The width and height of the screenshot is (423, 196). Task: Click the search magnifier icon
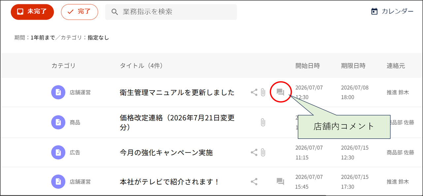point(114,12)
